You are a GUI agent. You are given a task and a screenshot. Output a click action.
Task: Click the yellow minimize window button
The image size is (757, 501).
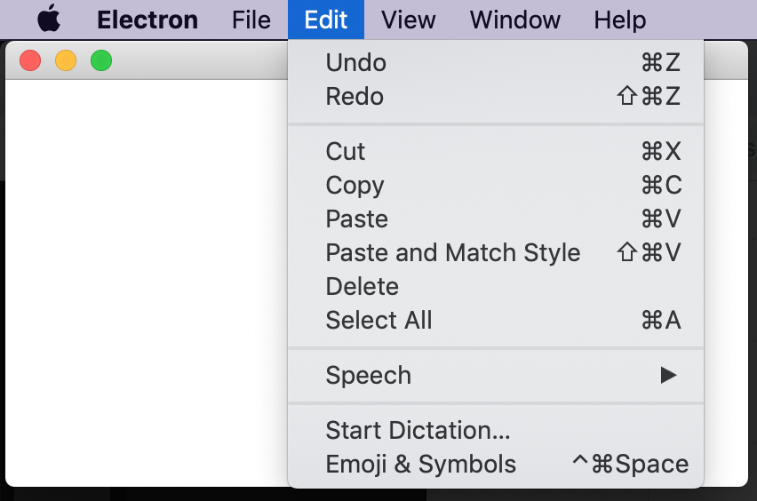pos(66,60)
